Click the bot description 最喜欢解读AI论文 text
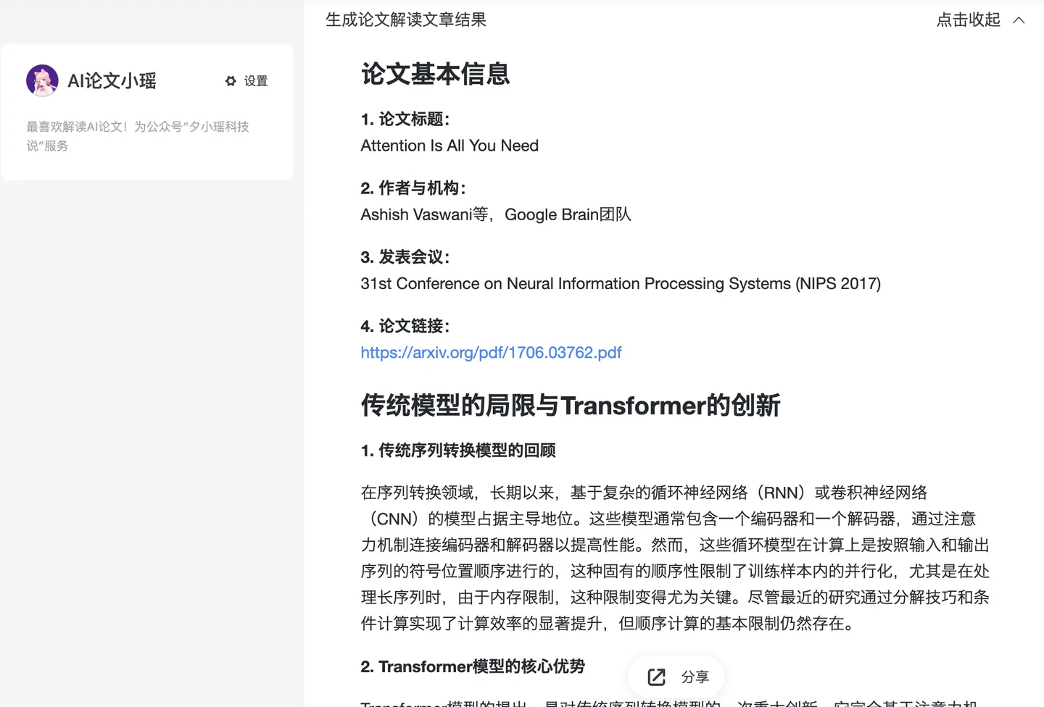Viewport: 1044px width, 707px height. 138,136
